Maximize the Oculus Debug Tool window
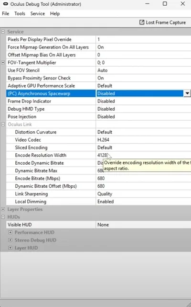 tap(165, 4)
